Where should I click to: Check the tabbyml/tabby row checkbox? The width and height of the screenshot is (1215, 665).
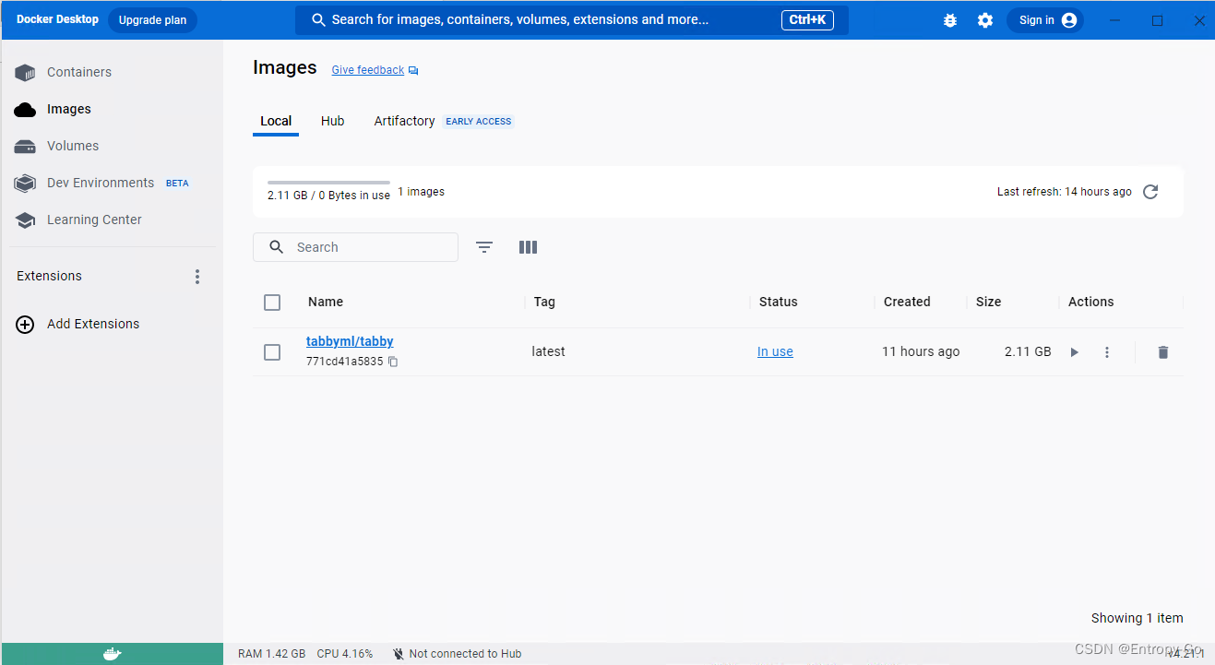point(272,351)
